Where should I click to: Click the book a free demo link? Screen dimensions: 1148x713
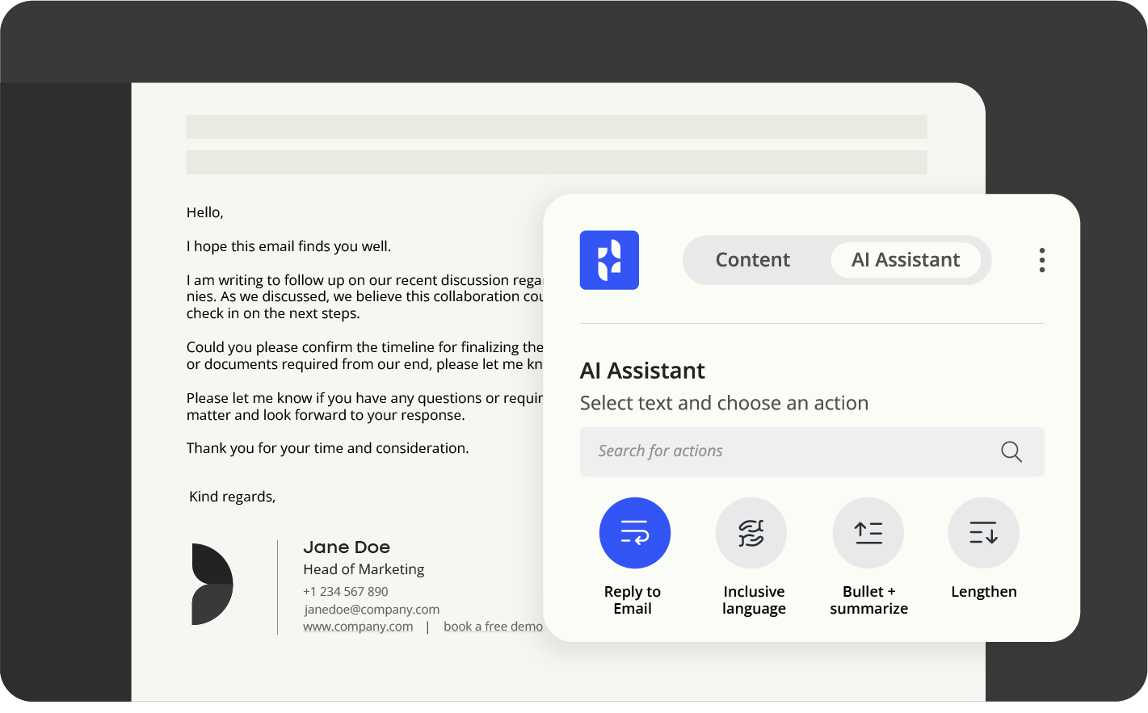(493, 626)
